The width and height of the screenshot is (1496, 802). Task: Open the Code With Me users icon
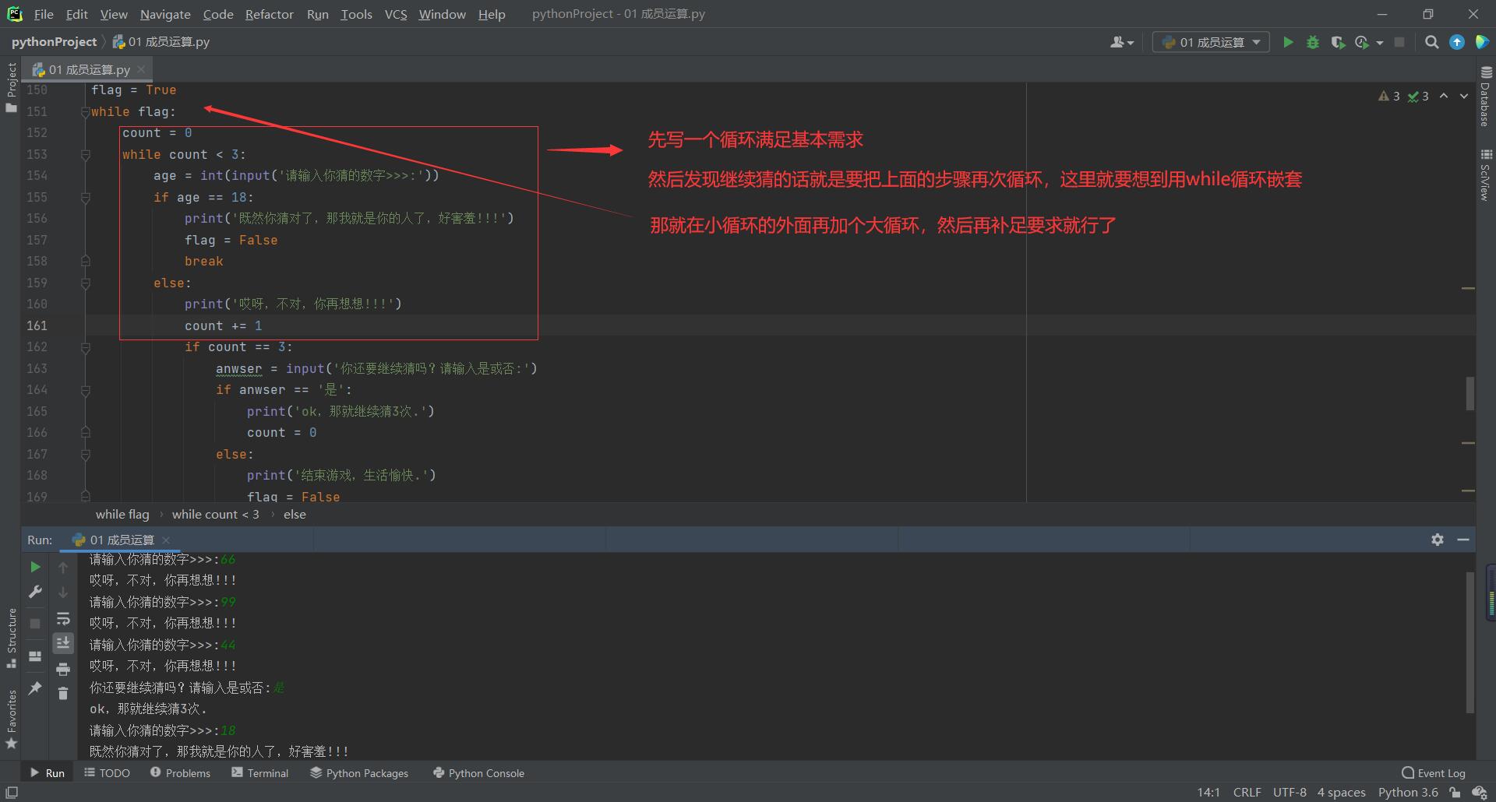tap(1117, 42)
